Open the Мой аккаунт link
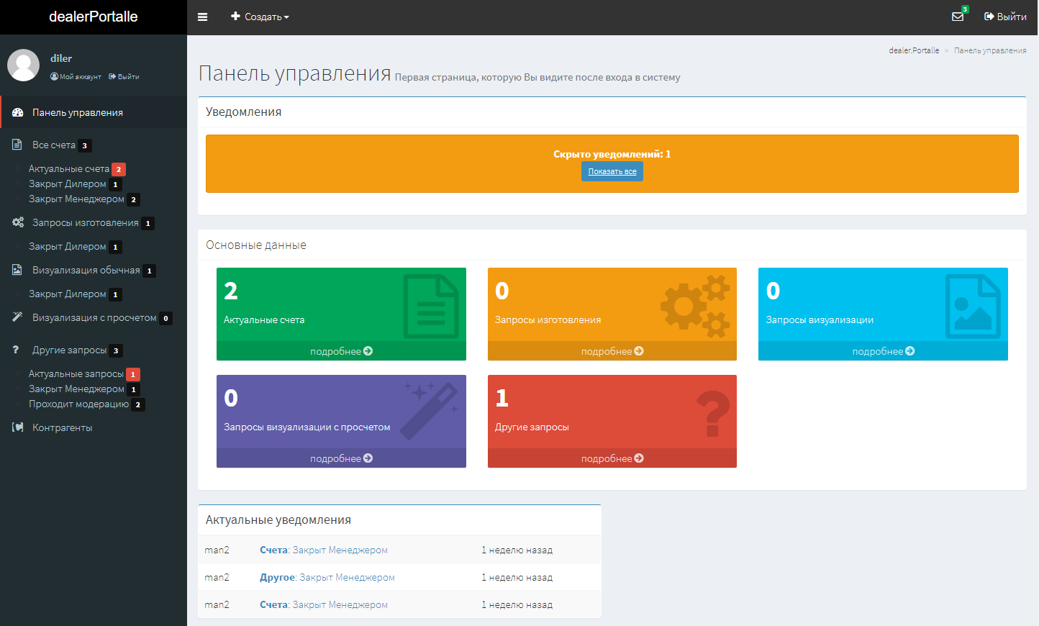 click(76, 76)
